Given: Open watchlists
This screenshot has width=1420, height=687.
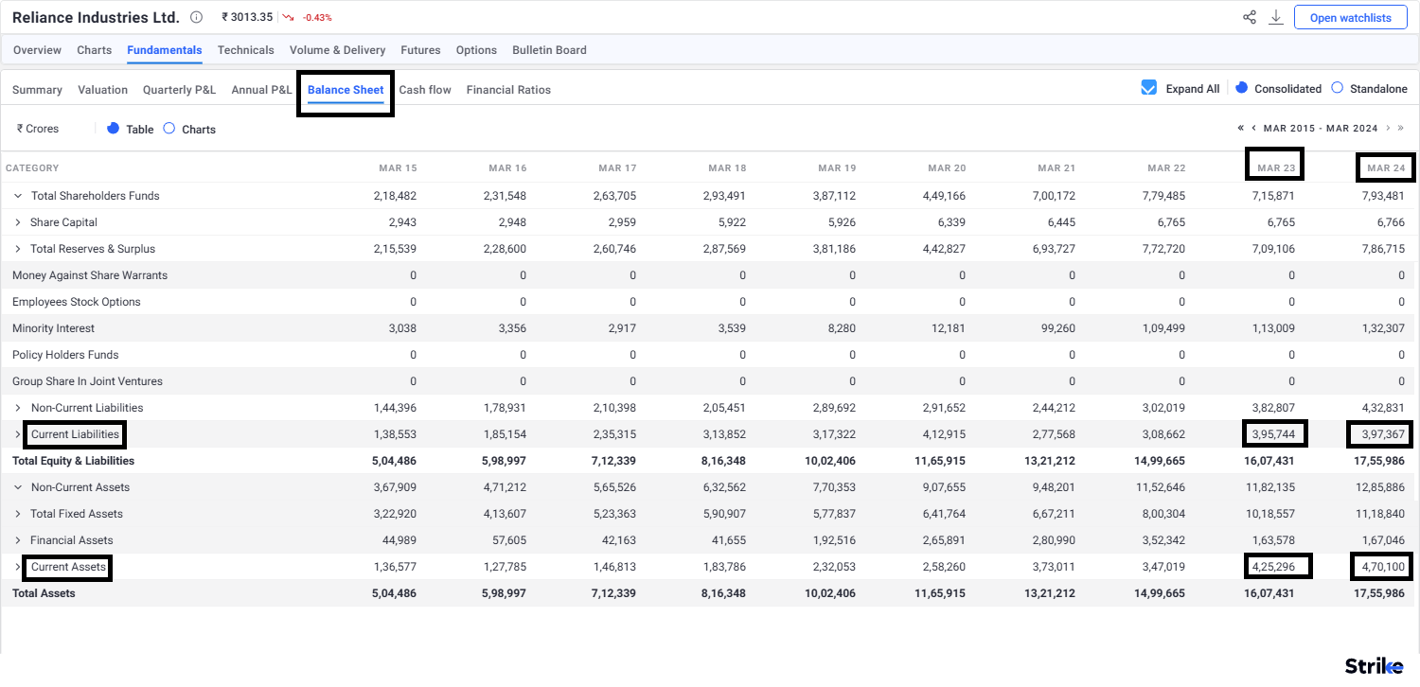Looking at the screenshot, I should tap(1350, 17).
